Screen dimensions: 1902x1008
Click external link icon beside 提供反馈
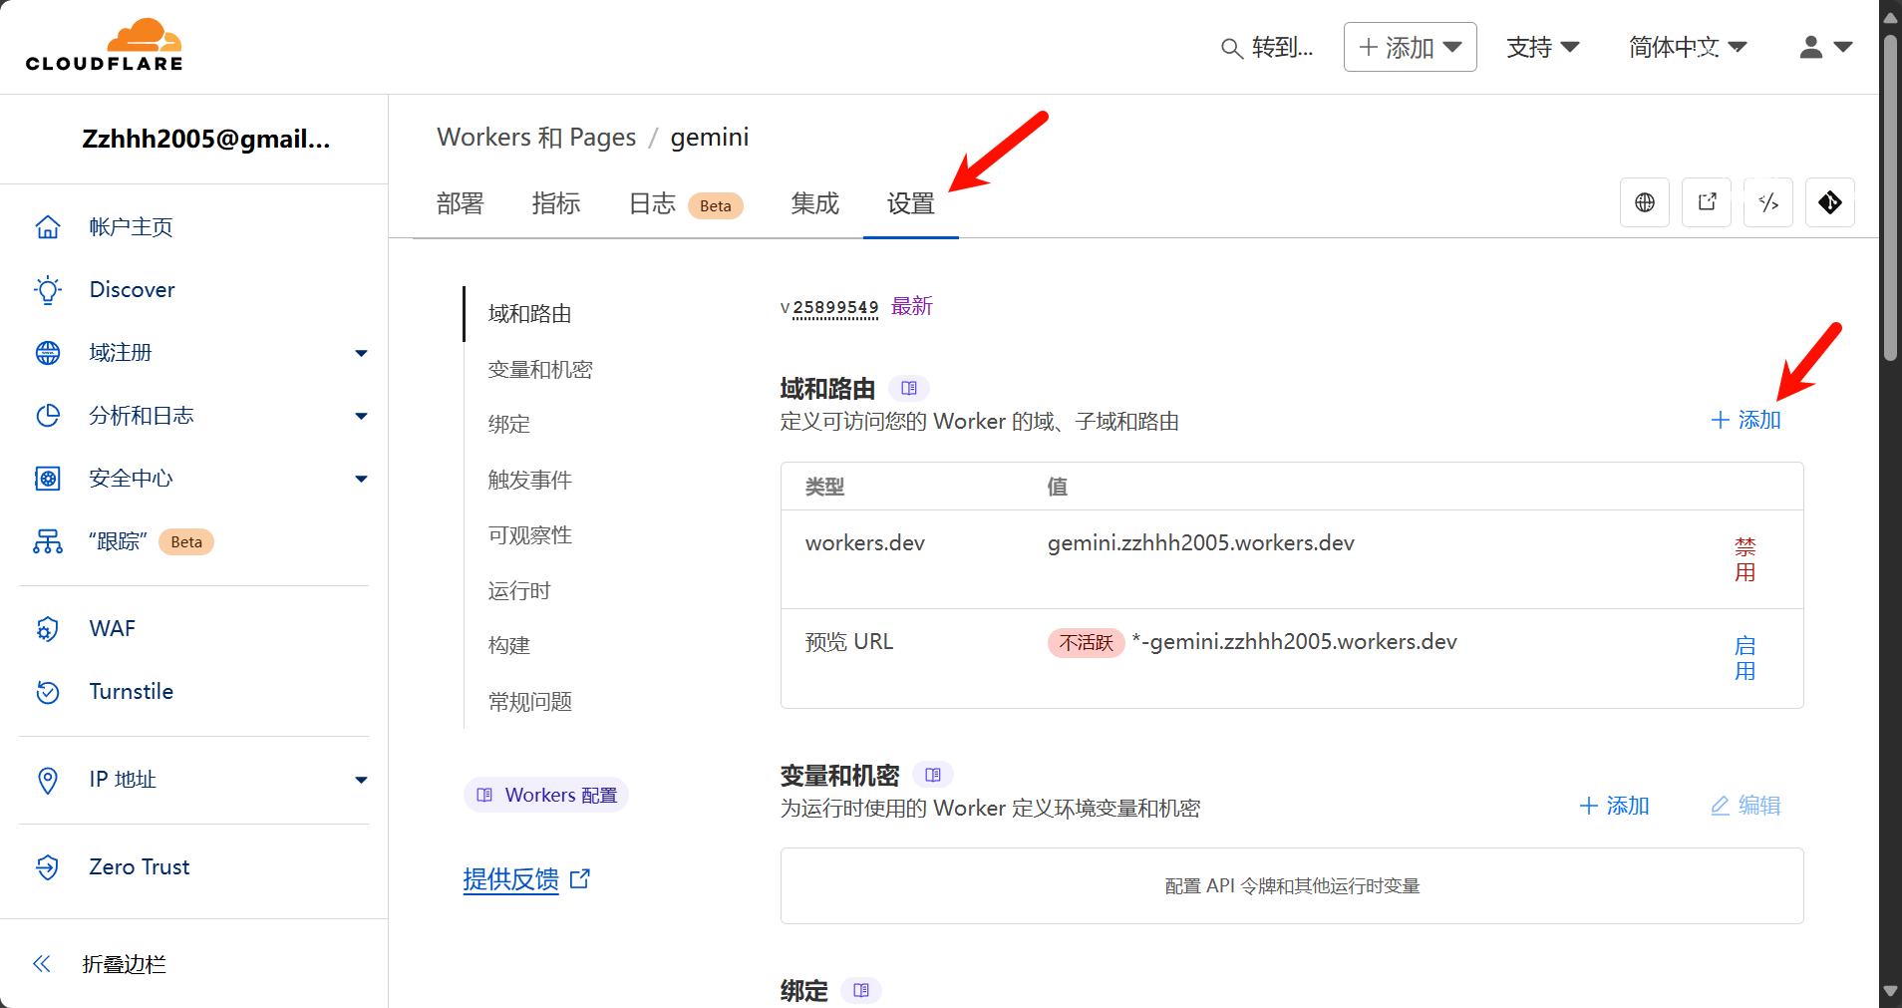(580, 878)
